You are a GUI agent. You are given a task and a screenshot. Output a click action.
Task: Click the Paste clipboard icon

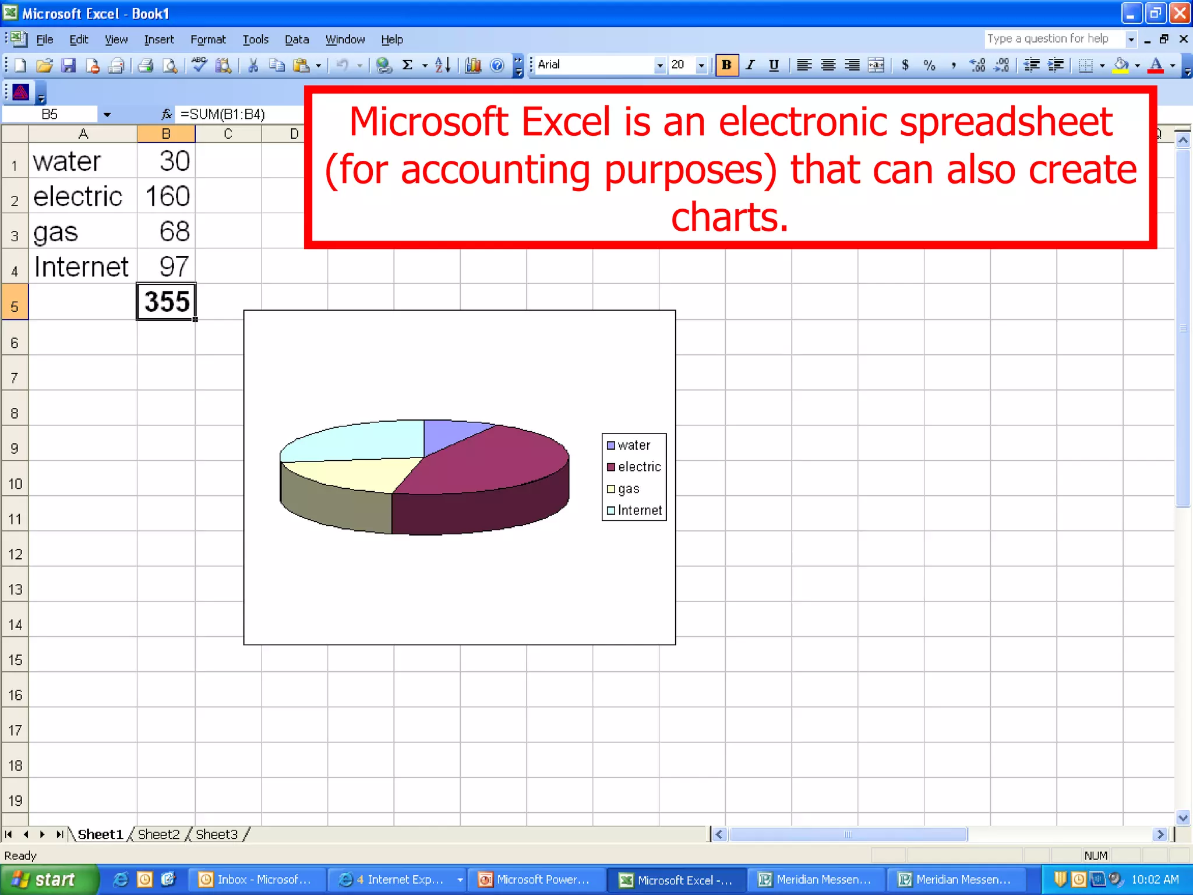click(301, 65)
